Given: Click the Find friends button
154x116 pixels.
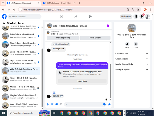Looking at the screenshot, I should 126,16.
